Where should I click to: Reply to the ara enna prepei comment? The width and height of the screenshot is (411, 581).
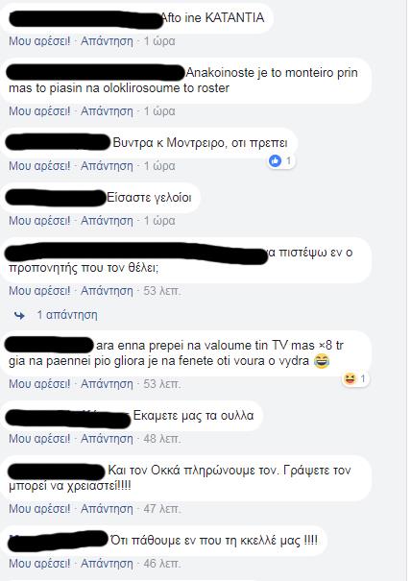pos(107,384)
